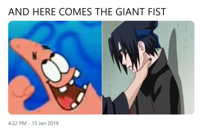Open the anime character image thumbnail
This screenshot has height=131, width=200.
148,68
